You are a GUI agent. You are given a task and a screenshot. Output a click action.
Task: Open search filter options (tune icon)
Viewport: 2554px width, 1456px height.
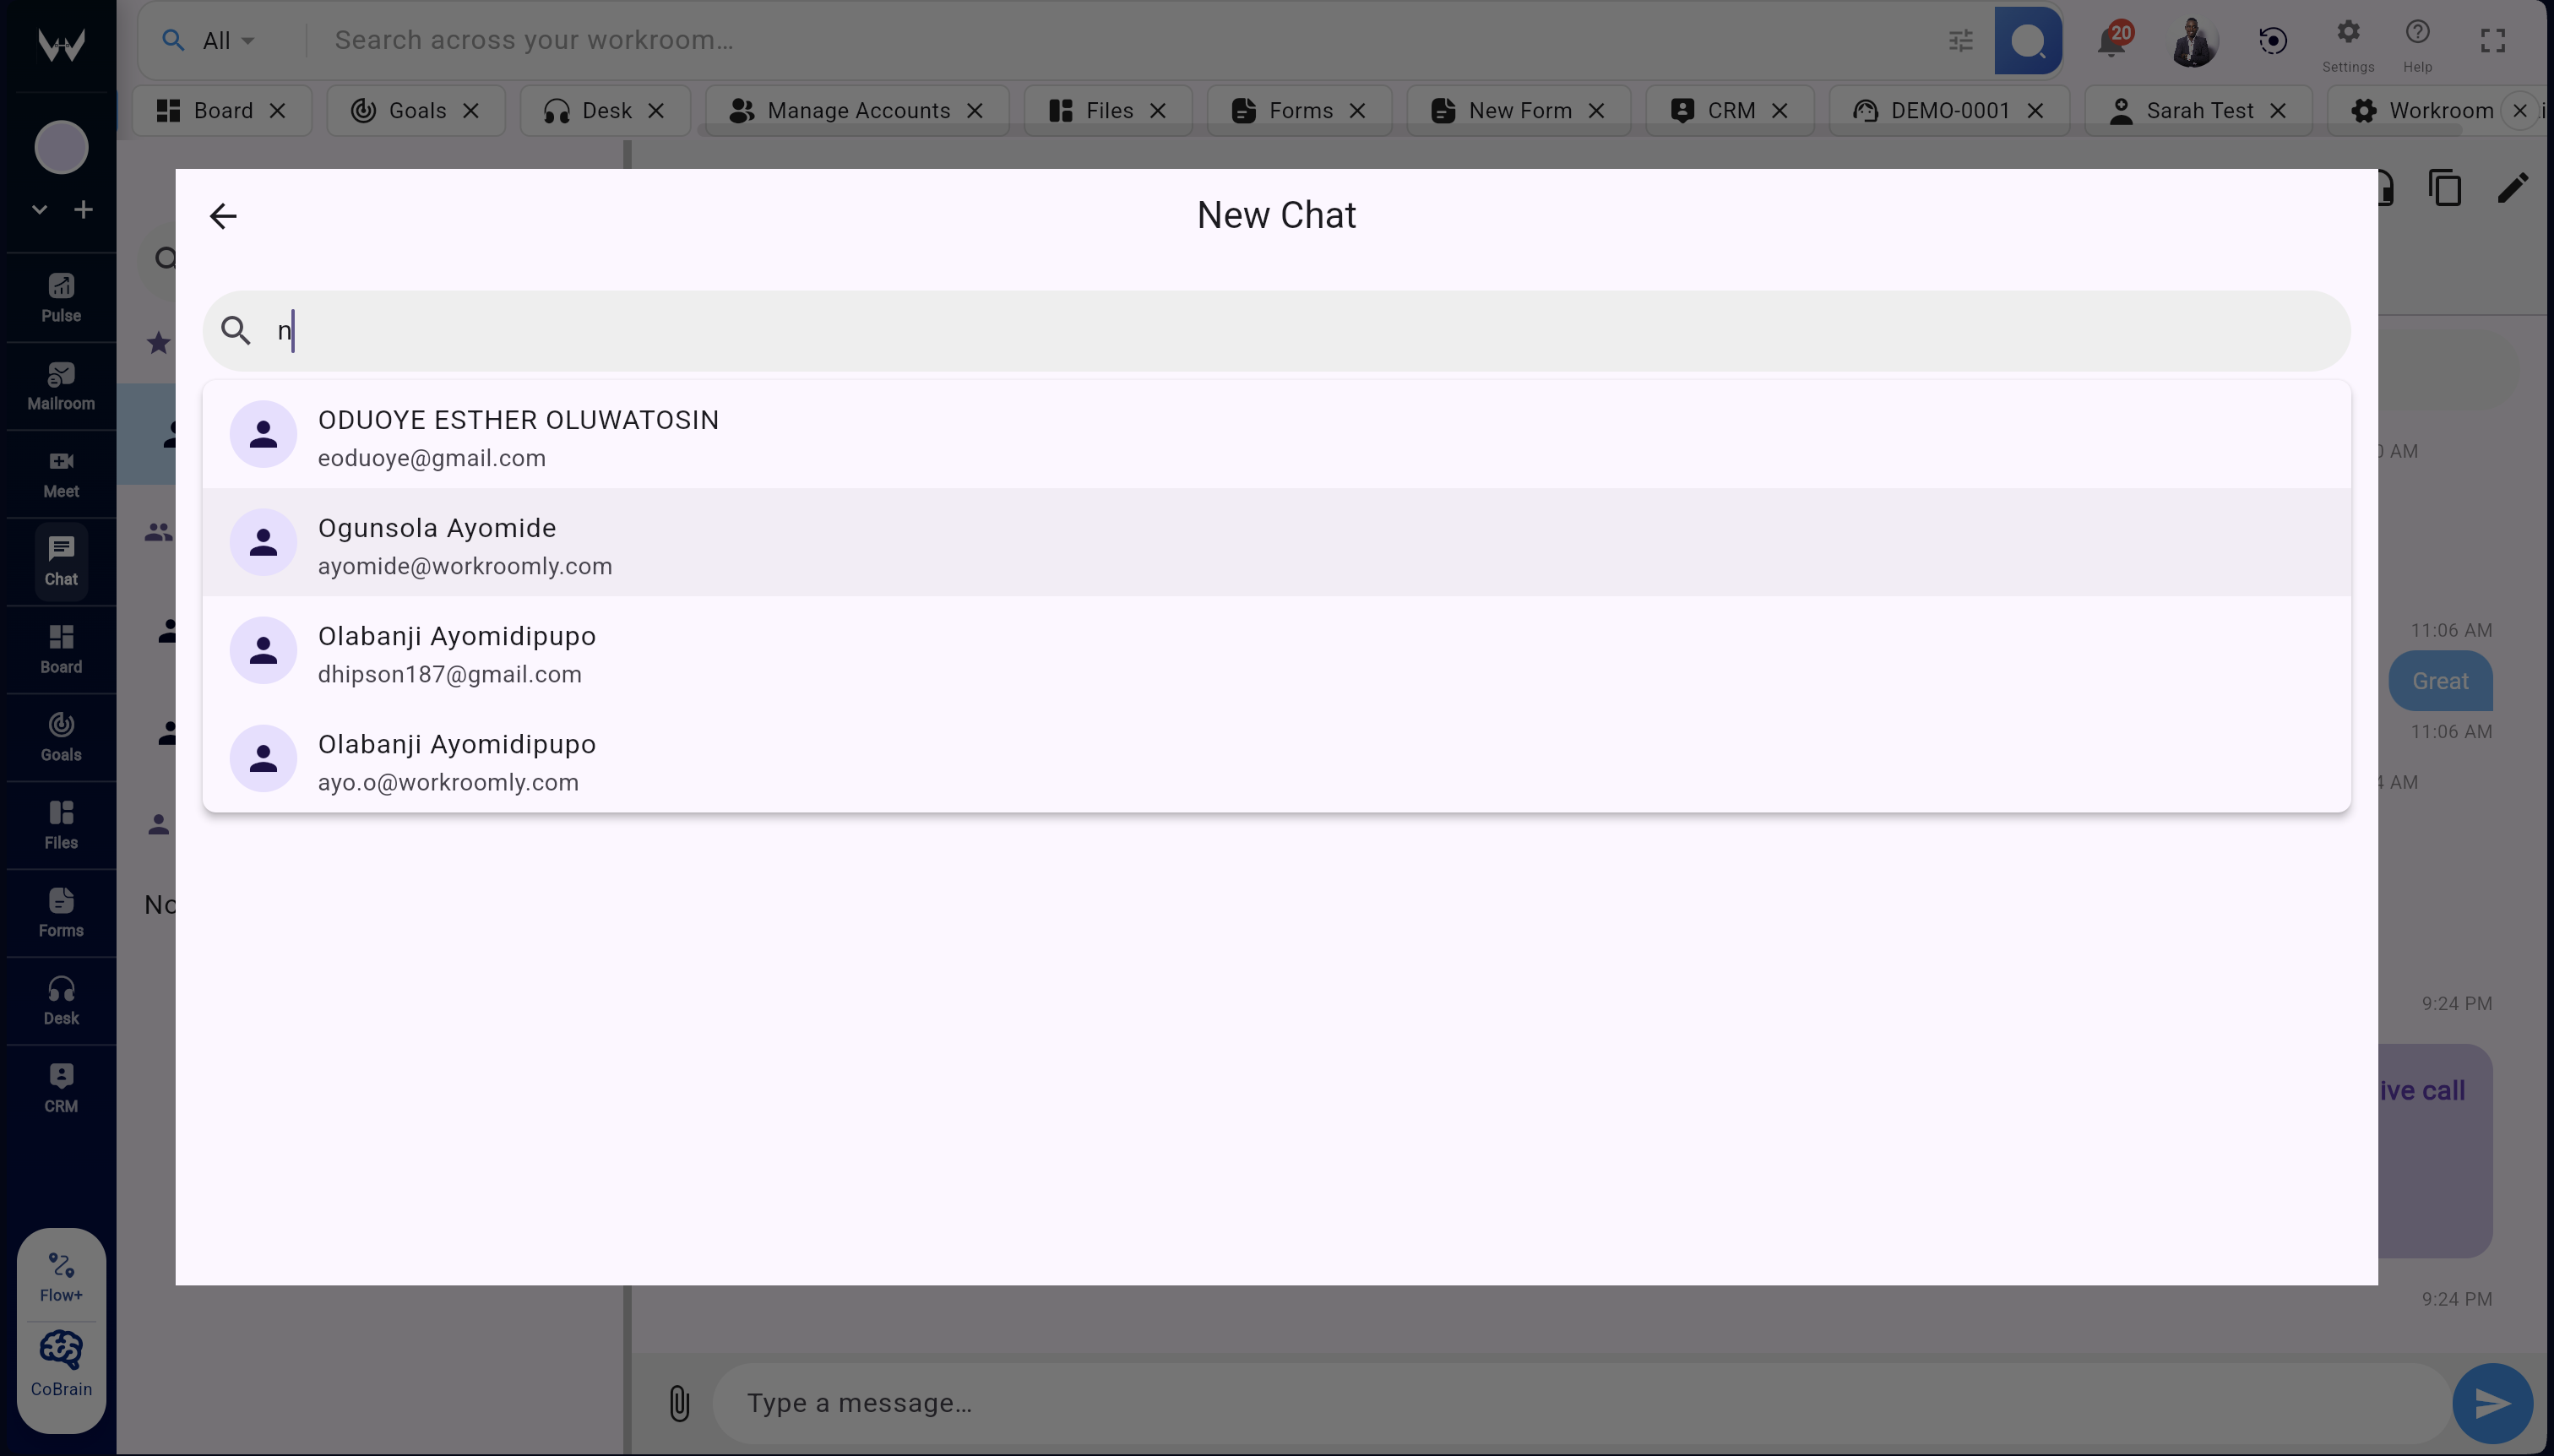tap(1959, 40)
